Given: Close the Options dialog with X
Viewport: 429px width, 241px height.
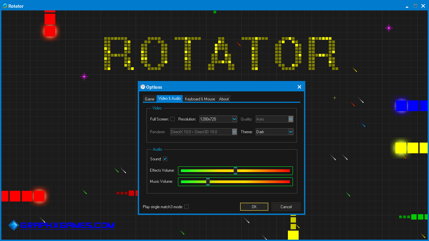Looking at the screenshot, I should [299, 87].
